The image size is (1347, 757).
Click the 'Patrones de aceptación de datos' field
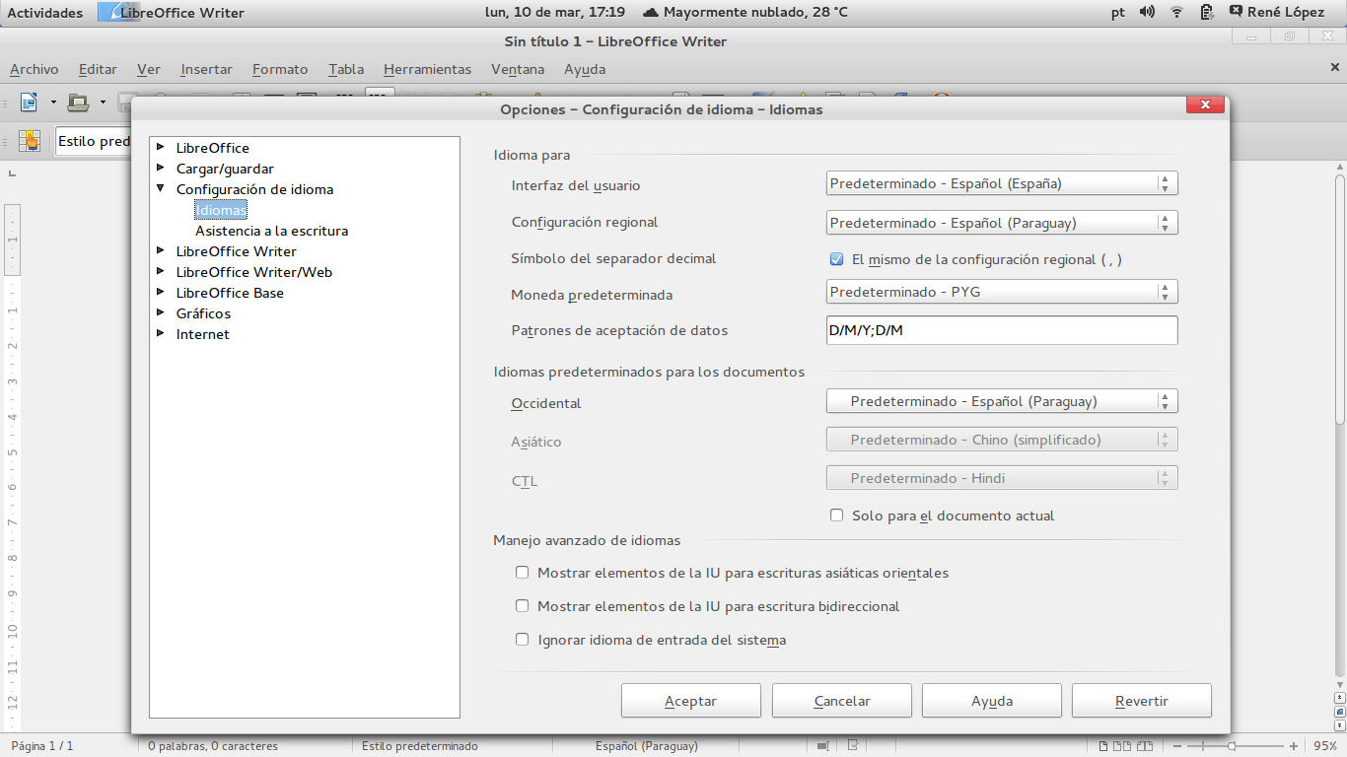coord(1002,330)
